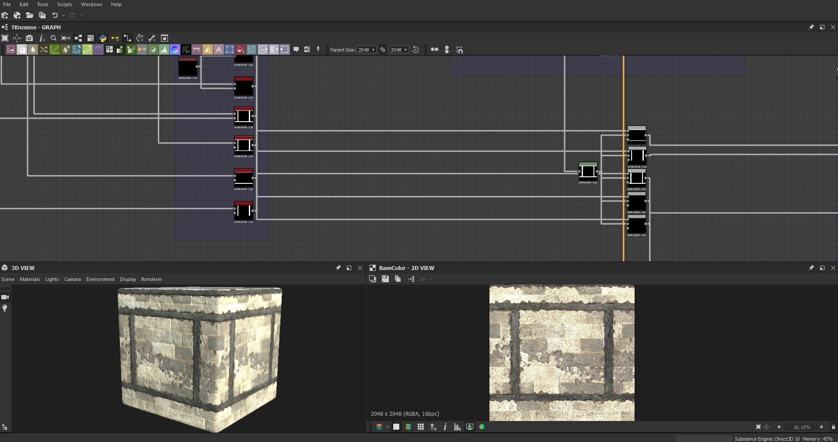This screenshot has width=838, height=442.
Task: Save the 2D view image as bitmap
Action: [x=385, y=279]
